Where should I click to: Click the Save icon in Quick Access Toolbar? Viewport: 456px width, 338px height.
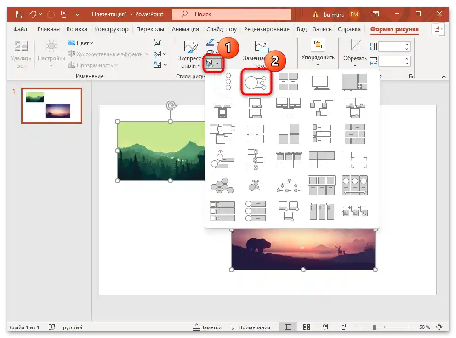[19, 14]
